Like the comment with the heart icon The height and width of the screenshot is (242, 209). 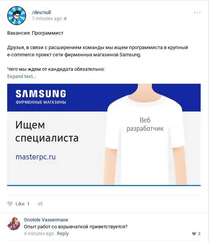pos(194,234)
